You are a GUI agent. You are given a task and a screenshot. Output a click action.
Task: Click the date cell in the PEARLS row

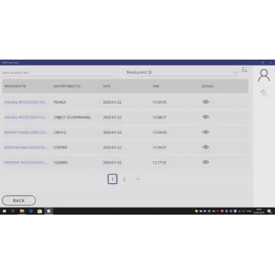(112, 102)
